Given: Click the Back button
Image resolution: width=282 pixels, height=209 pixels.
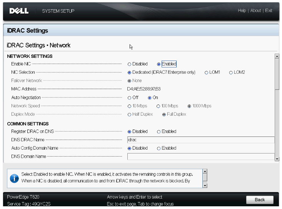Looking at the screenshot, I should 260,200.
